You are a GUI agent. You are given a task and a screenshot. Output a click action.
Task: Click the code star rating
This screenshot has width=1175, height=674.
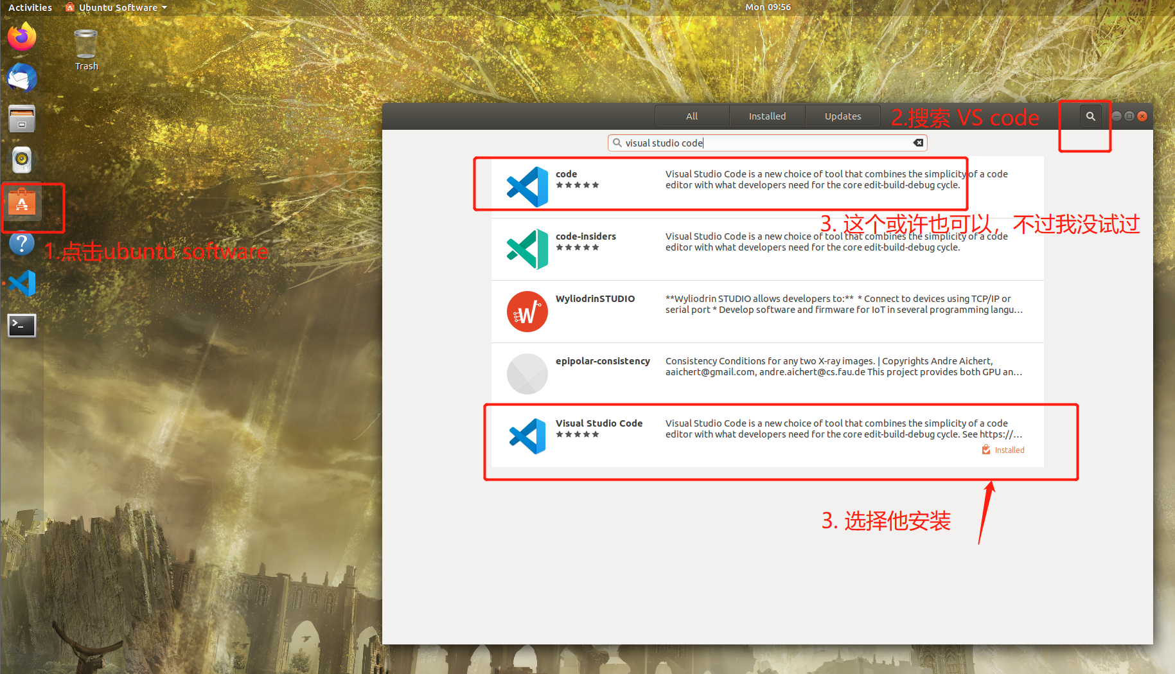coord(578,185)
